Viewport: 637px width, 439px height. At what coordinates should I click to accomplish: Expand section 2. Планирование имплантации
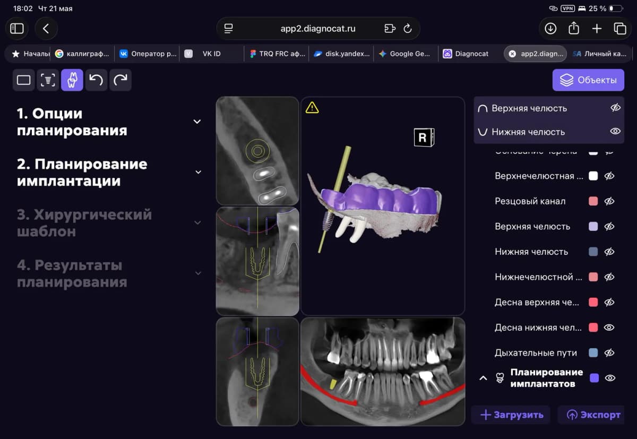point(198,172)
